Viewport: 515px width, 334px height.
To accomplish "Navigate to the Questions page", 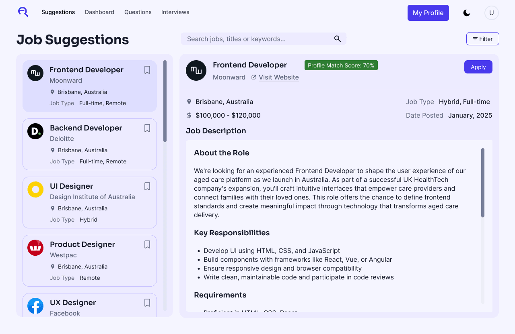I will click(138, 12).
